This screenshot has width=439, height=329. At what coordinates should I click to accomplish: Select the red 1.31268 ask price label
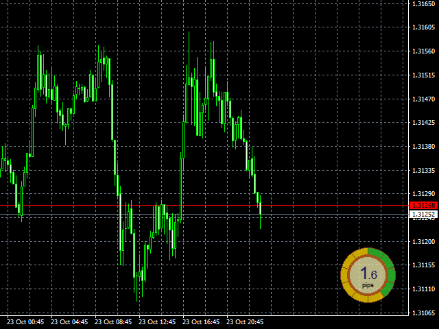[x=423, y=206]
